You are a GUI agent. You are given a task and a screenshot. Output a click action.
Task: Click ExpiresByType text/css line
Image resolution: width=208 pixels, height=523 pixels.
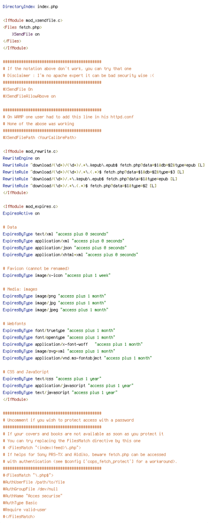coord(52,378)
